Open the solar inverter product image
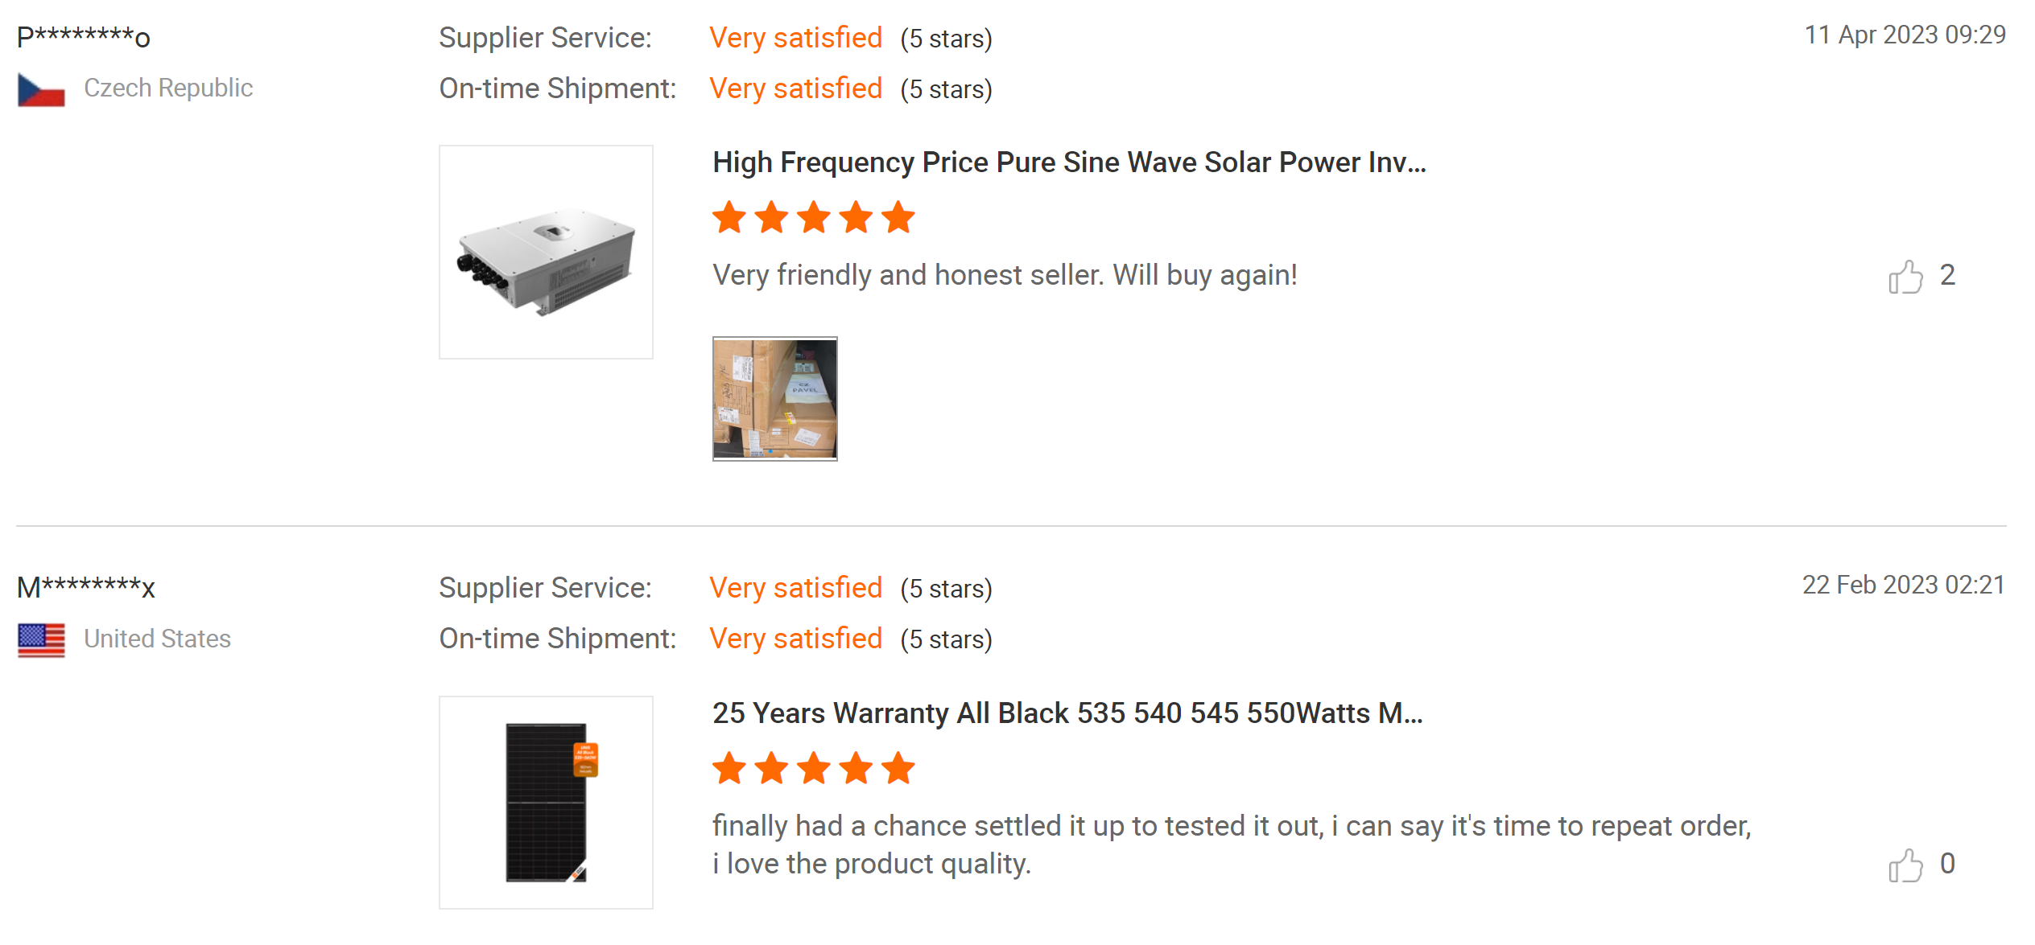Screen dimensions: 2035x945 click(546, 252)
